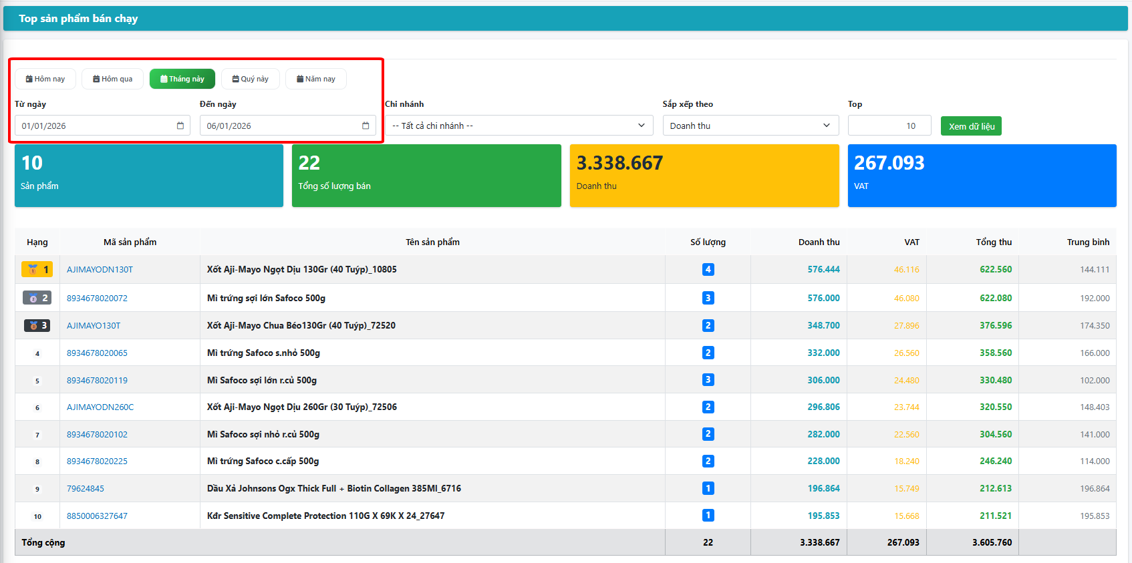Select the Hôm nay date filter
Screen dimensions: 1132x563
[45, 79]
